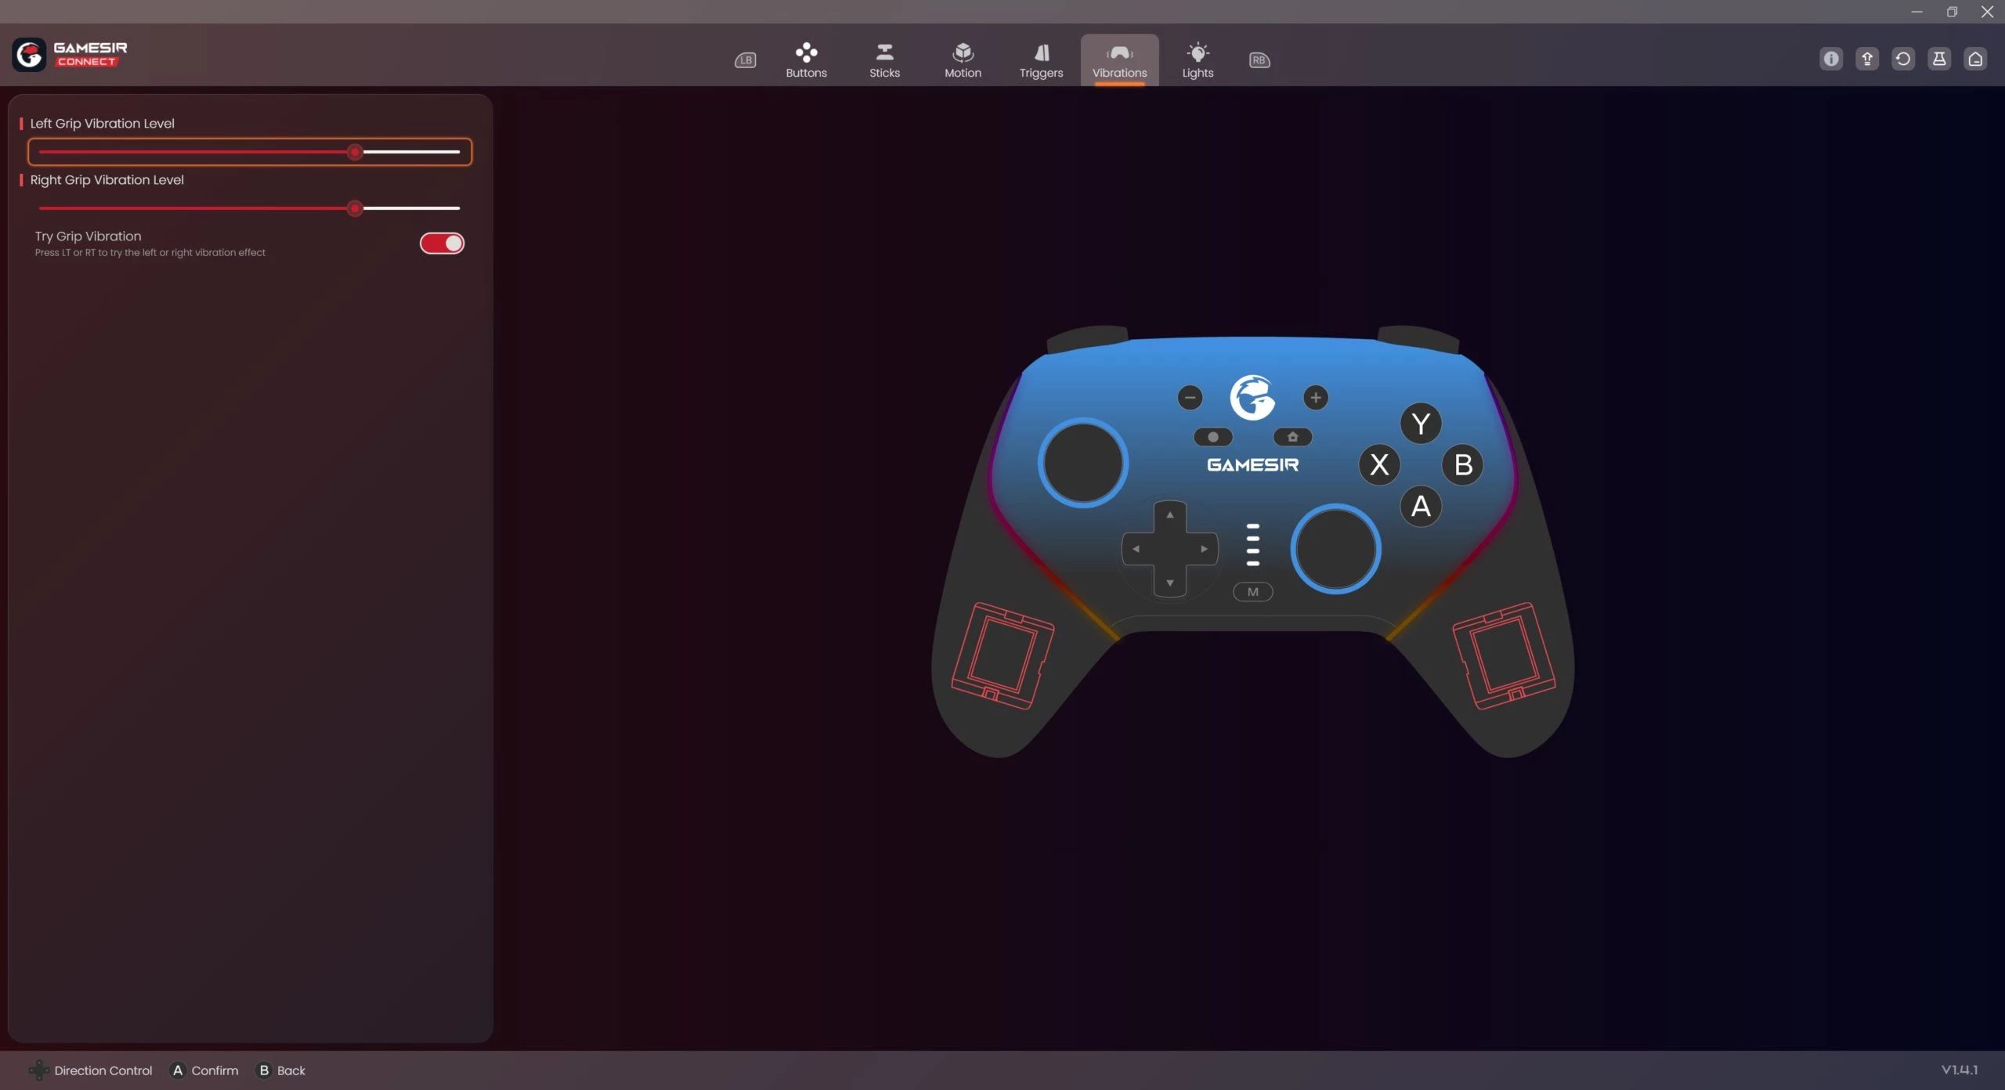Open the lab flask icon
Image resolution: width=2005 pixels, height=1090 pixels.
1938,59
